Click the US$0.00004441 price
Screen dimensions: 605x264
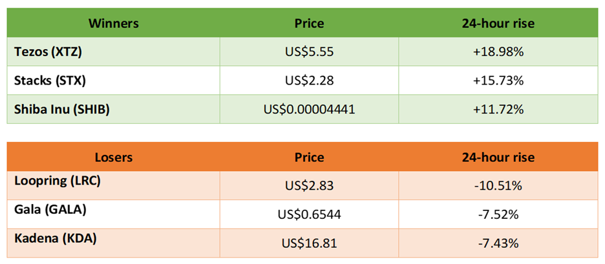pos(309,110)
